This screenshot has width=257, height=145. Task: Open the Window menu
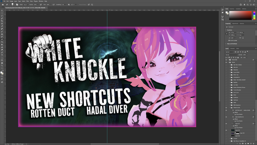[x=41, y=1]
